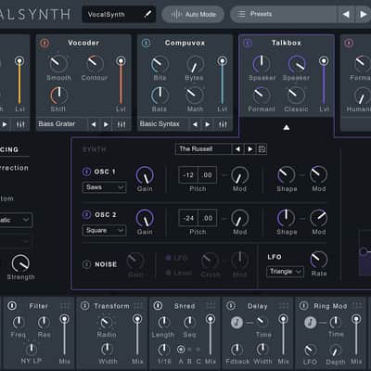Adjust the Vocoder Shift knob
This screenshot has height=371, width=371.
tap(58, 96)
